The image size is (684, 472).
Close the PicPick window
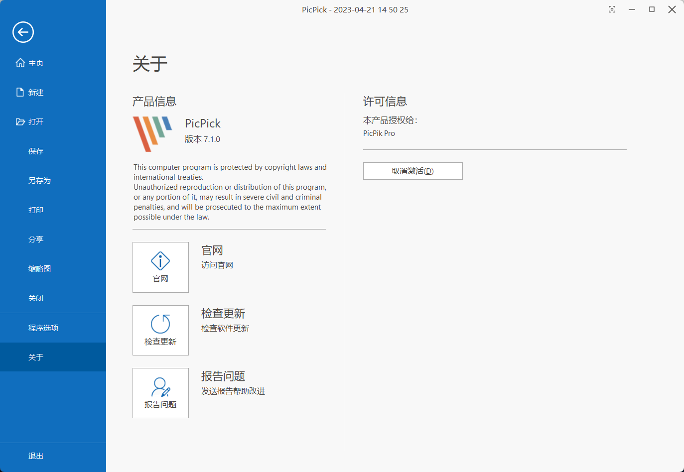(672, 9)
